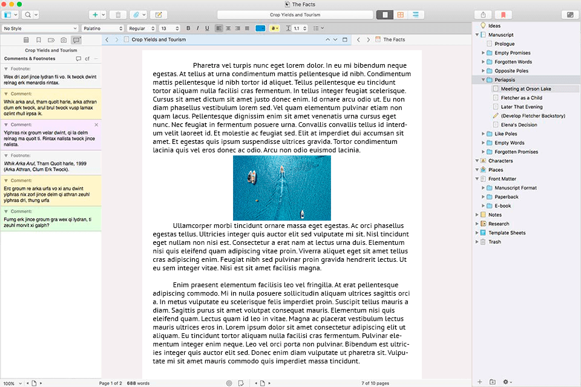The image size is (581, 387).
Task: Open the No Style dropdown
Action: point(39,28)
